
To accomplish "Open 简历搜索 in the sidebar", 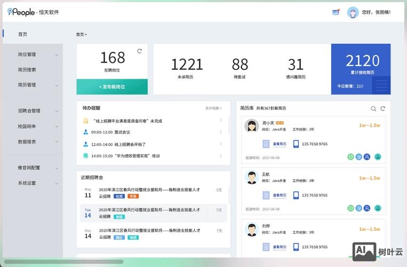I will click(x=27, y=69).
